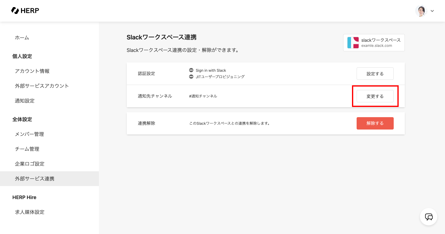The image size is (445, 234).
Task: Select 外部サービスアカウント in sidebar
Action: pyautogui.click(x=42, y=86)
